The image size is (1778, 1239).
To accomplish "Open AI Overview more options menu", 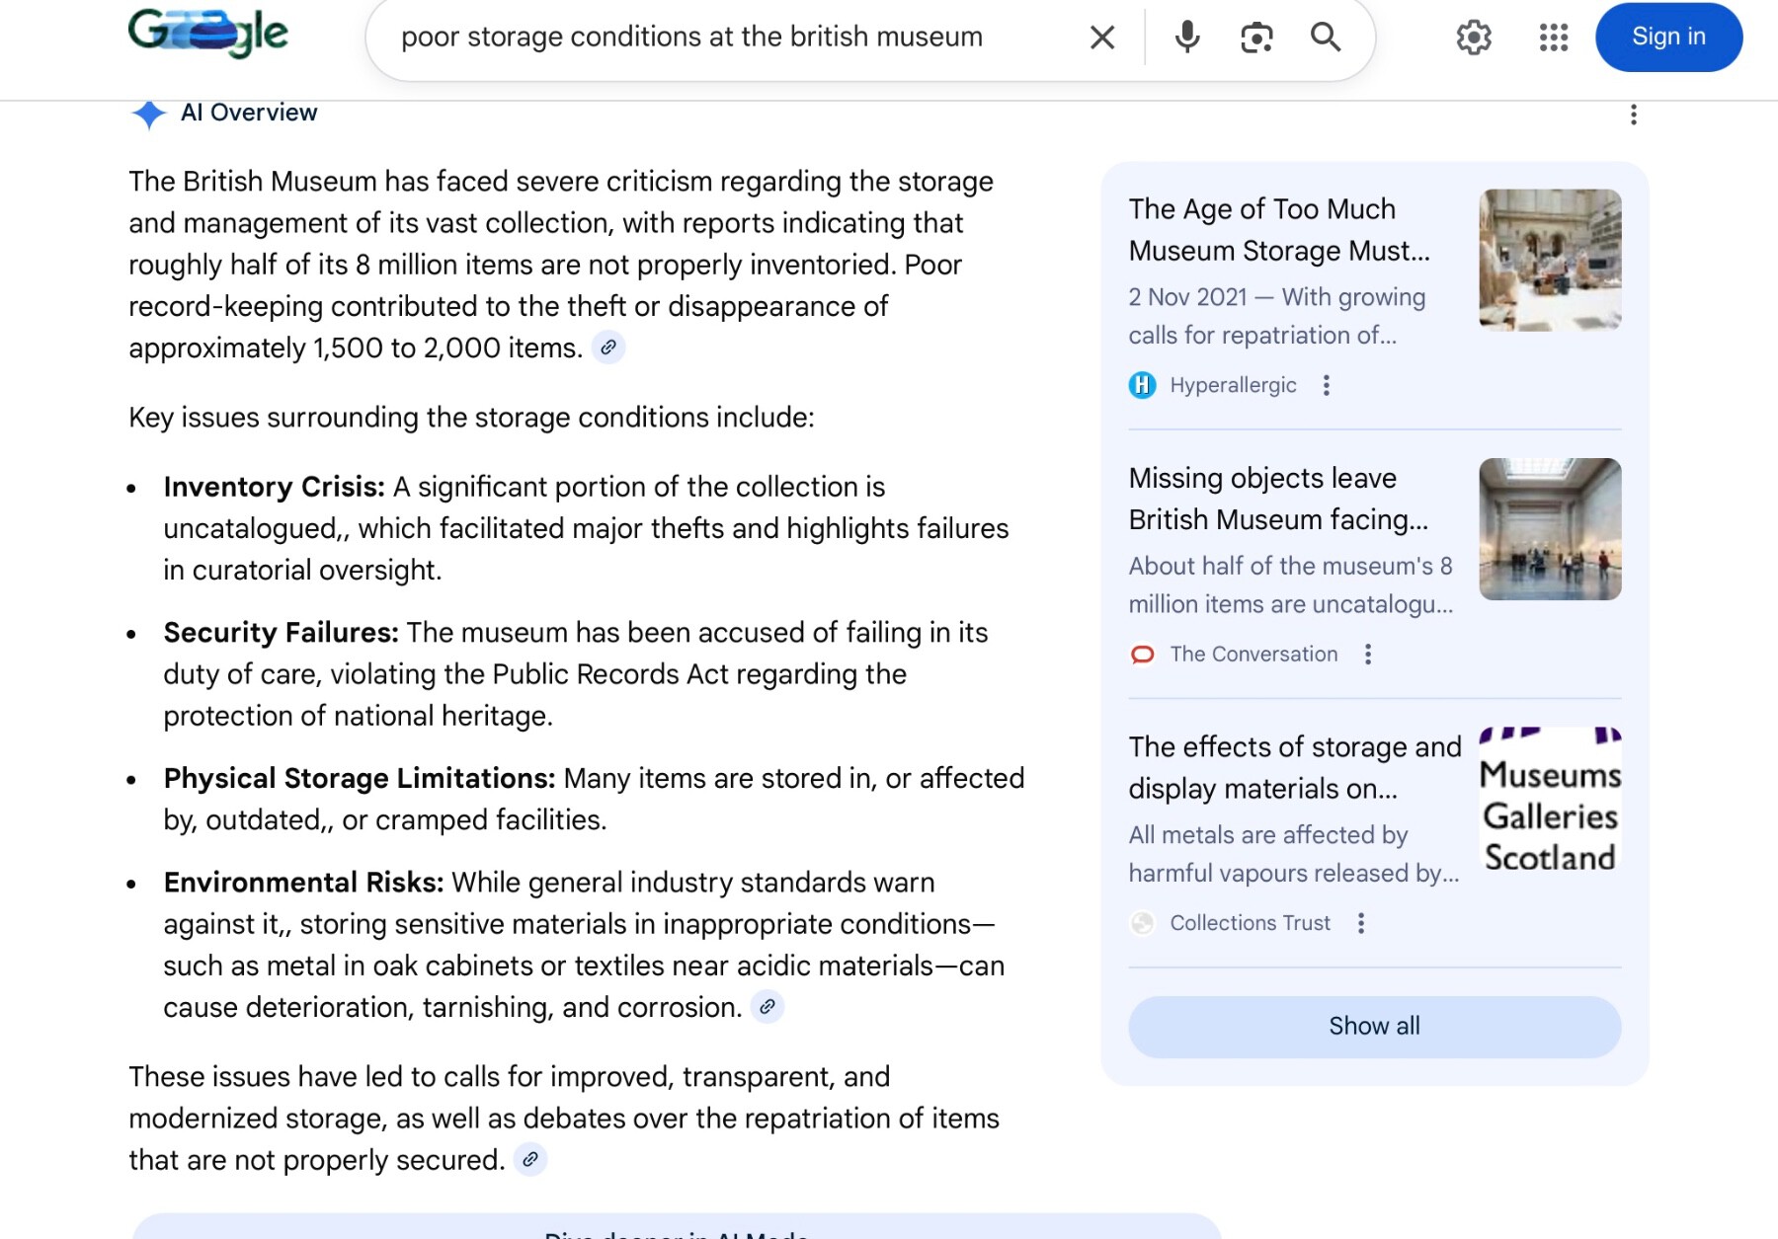I will click(x=1633, y=115).
